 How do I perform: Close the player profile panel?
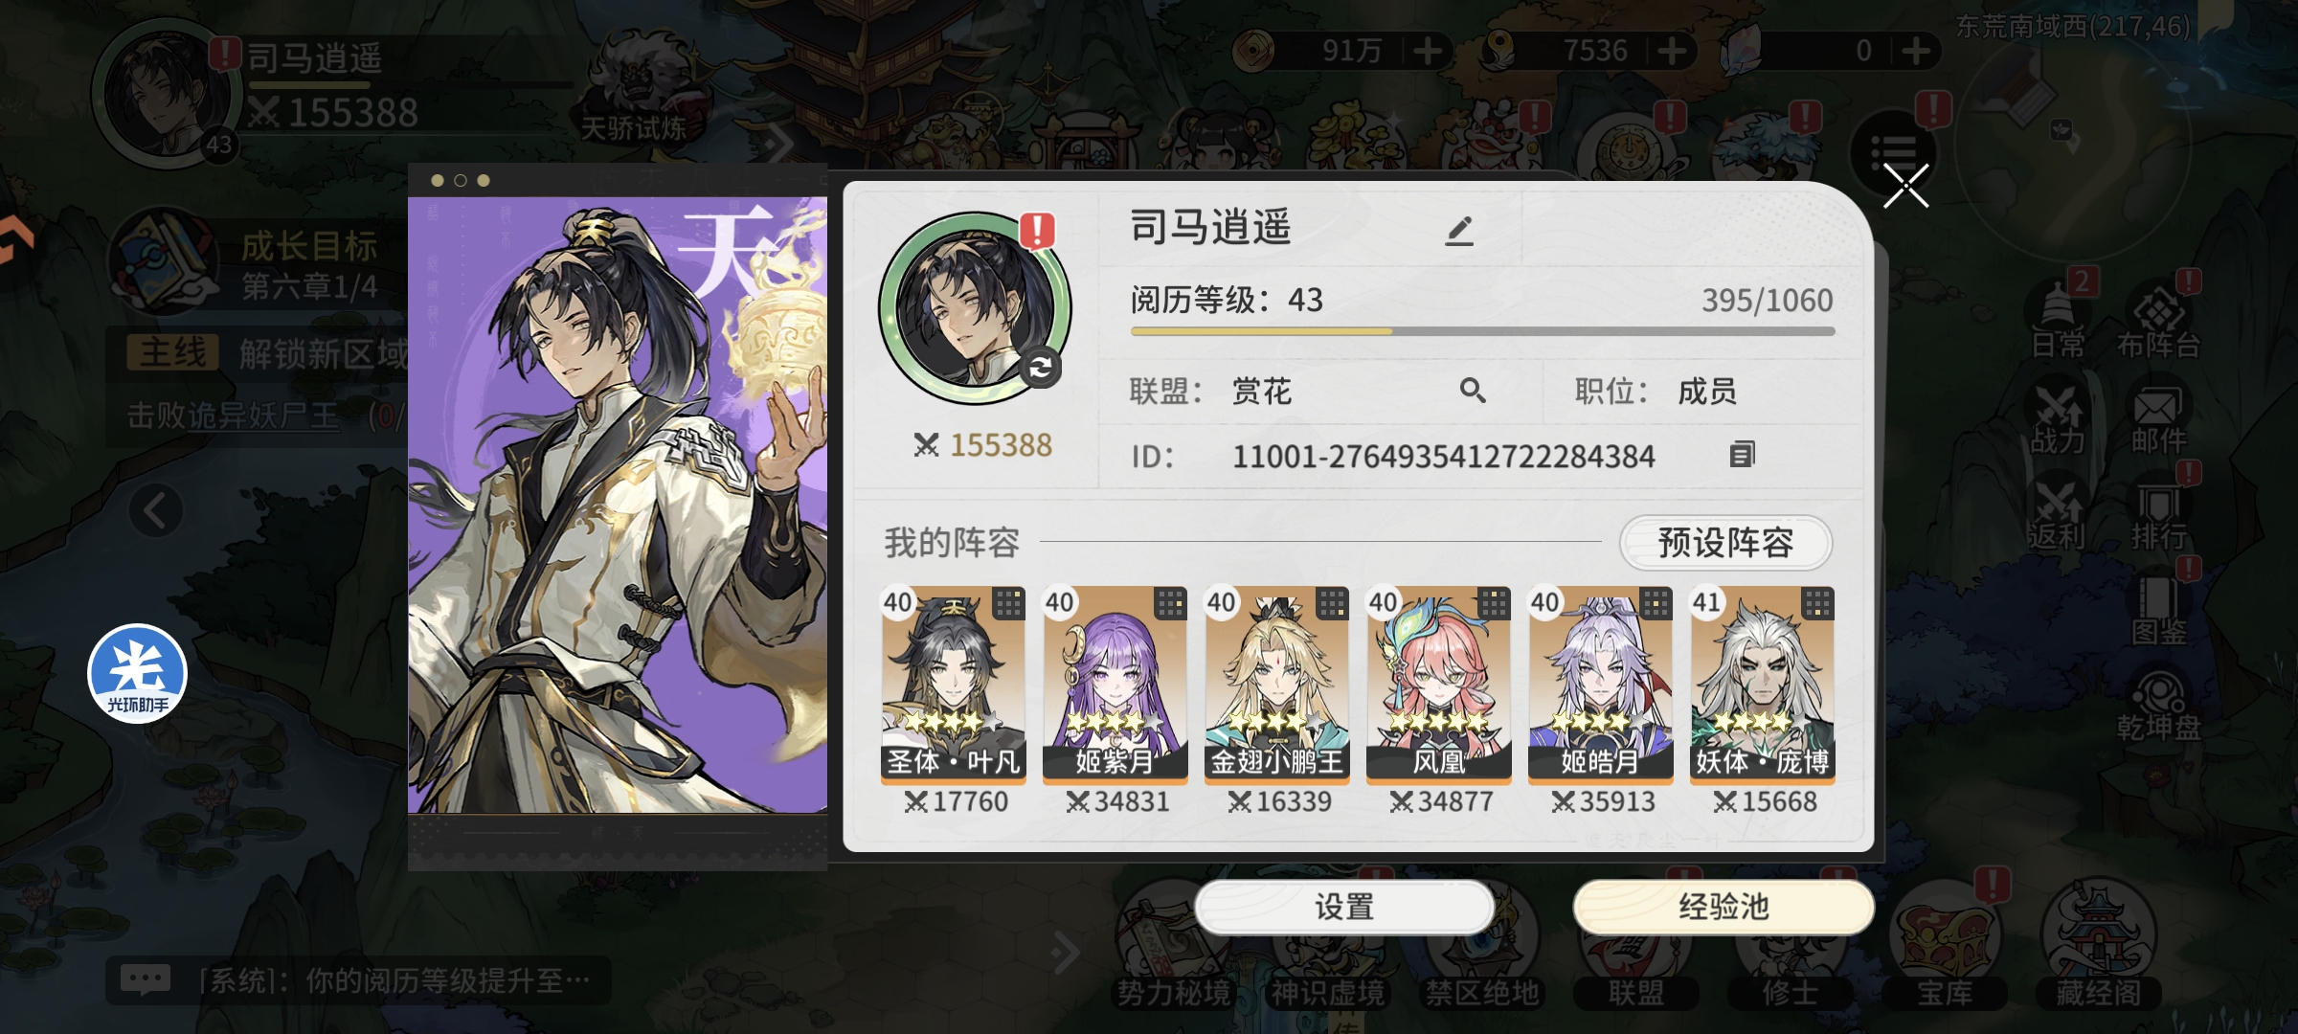coord(1905,186)
